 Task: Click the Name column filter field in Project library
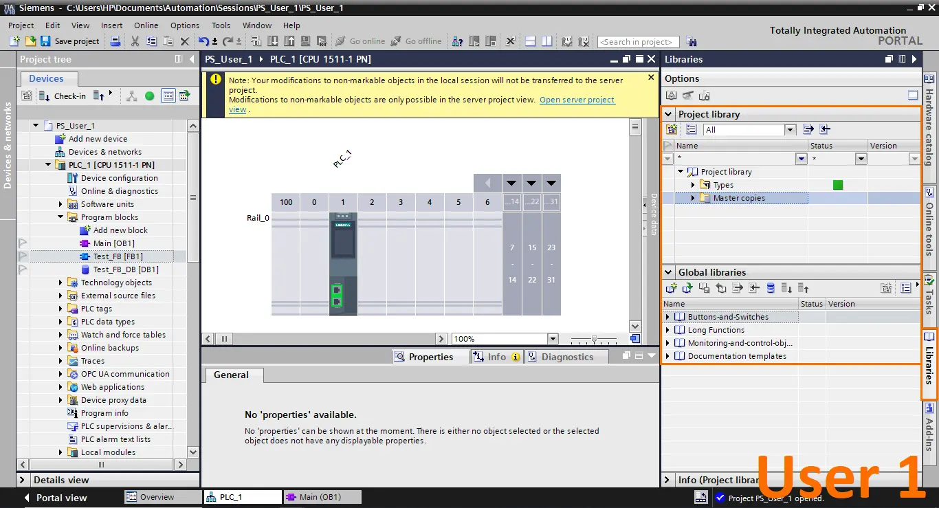tap(735, 159)
